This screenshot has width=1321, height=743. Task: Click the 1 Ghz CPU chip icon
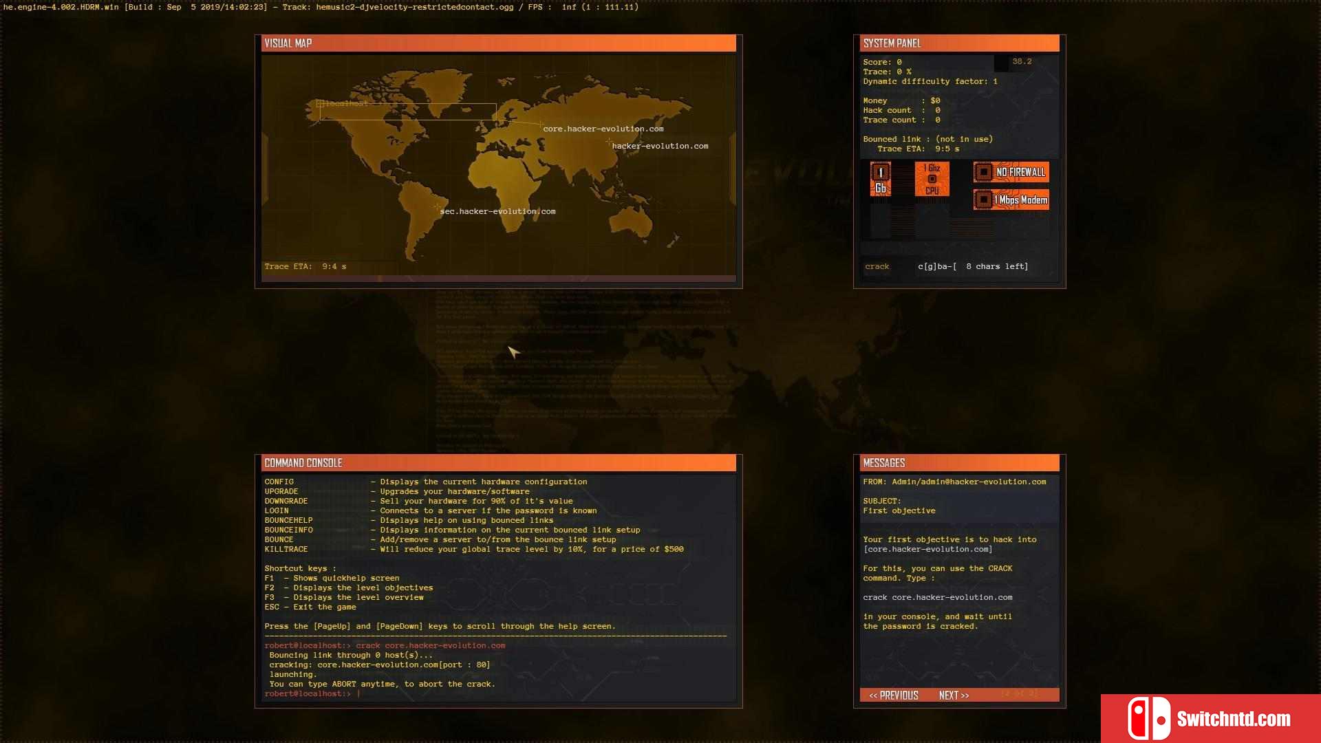(932, 180)
